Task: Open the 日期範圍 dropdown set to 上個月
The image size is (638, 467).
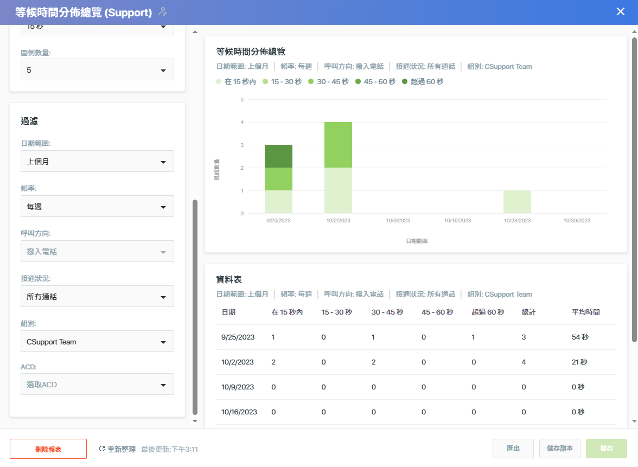Action: 97,162
